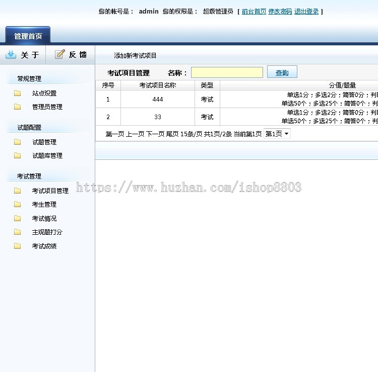
Task: Click the 序号 column header
Action: pos(108,85)
